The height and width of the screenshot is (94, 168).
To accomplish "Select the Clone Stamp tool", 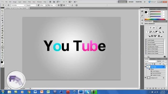I will (2, 31).
